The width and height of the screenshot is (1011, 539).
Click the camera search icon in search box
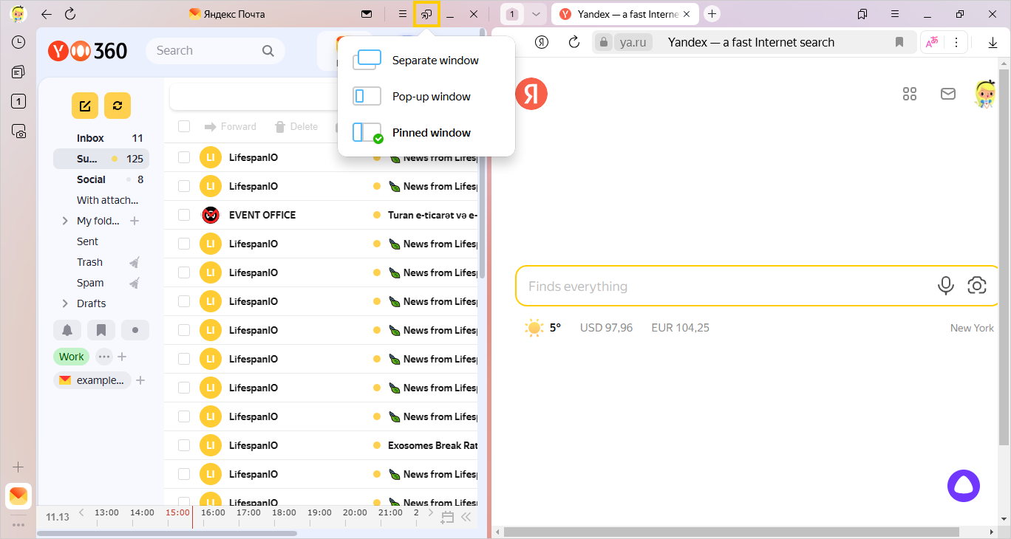pos(977,286)
